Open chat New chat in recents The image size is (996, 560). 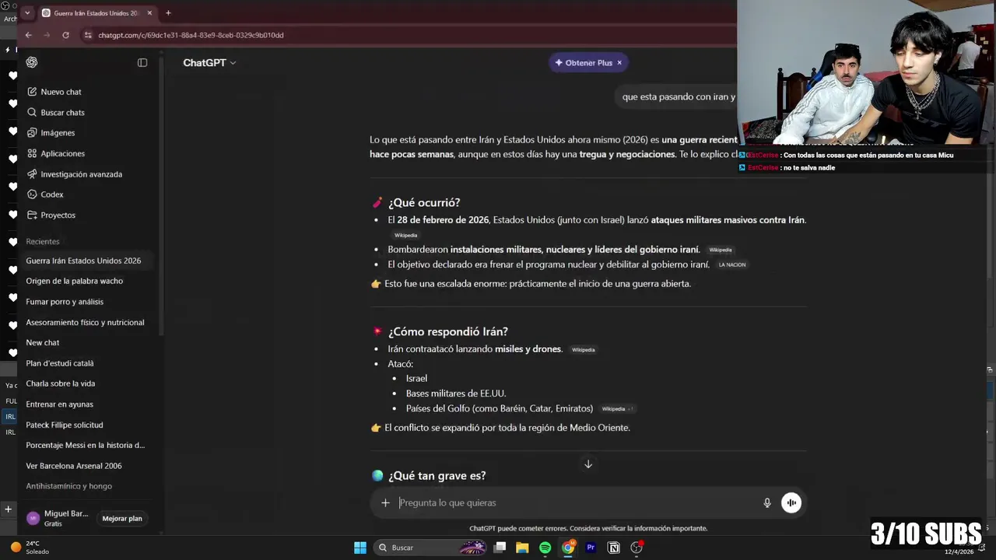[x=43, y=342]
